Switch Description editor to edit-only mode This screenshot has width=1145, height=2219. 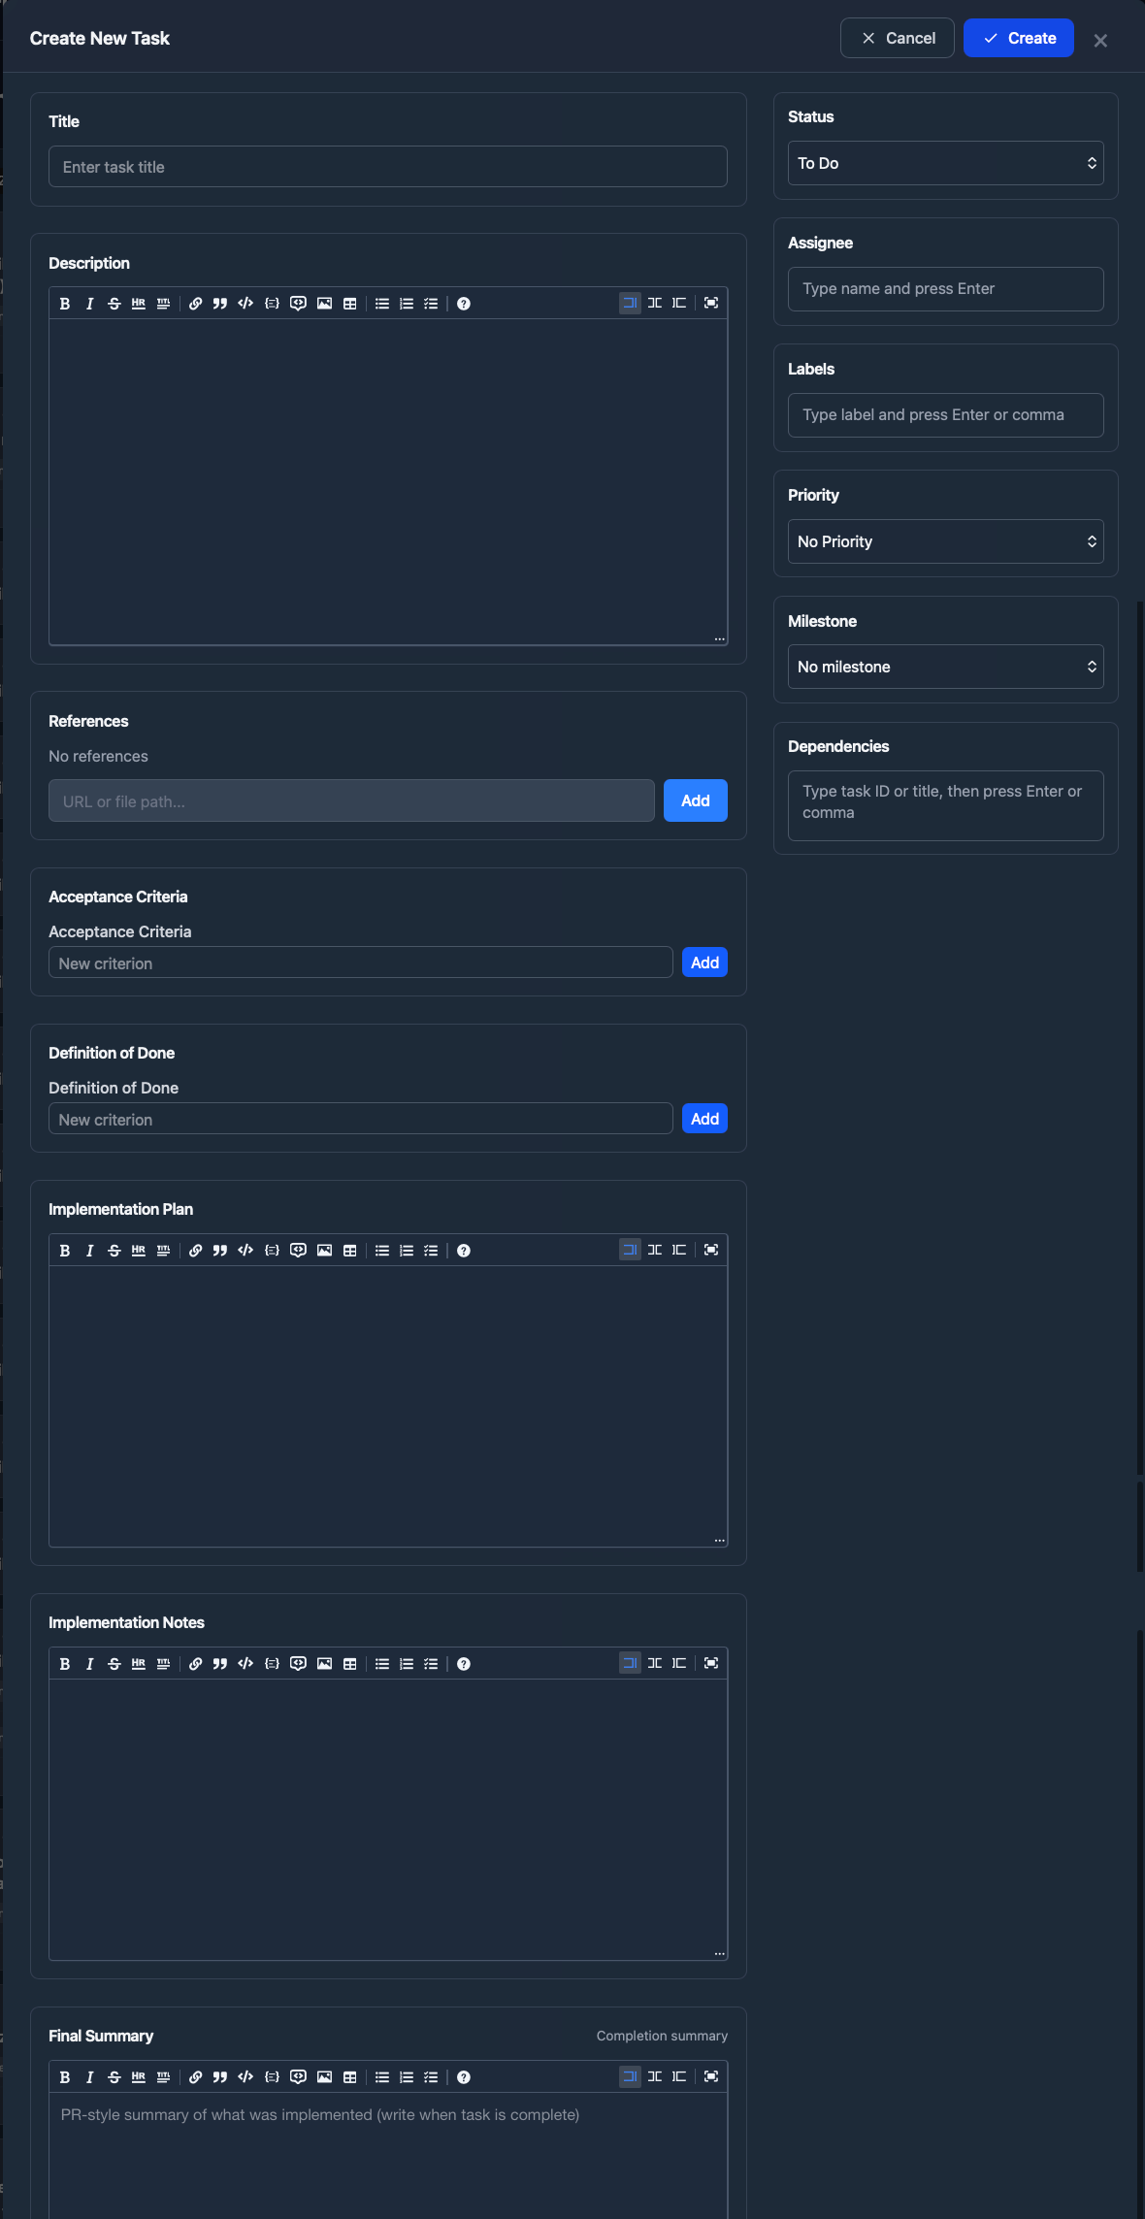coord(631,303)
